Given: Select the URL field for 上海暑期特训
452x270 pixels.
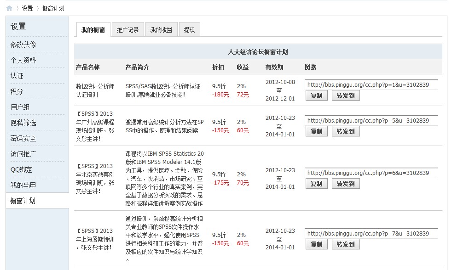Looking at the screenshot, I should [x=371, y=233].
